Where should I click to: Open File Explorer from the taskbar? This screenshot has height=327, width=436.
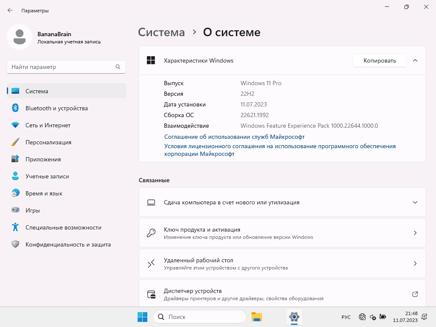pyautogui.click(x=257, y=317)
